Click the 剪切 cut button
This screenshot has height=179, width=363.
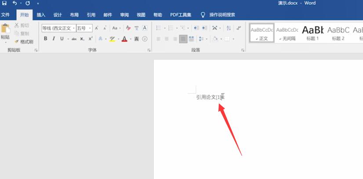(x=22, y=26)
